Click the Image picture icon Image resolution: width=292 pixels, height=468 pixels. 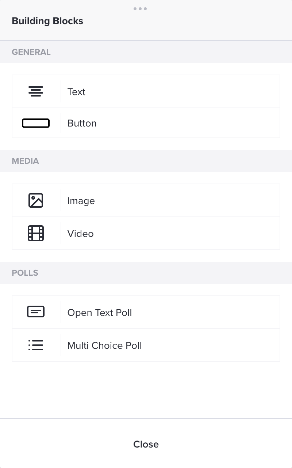pyautogui.click(x=36, y=200)
